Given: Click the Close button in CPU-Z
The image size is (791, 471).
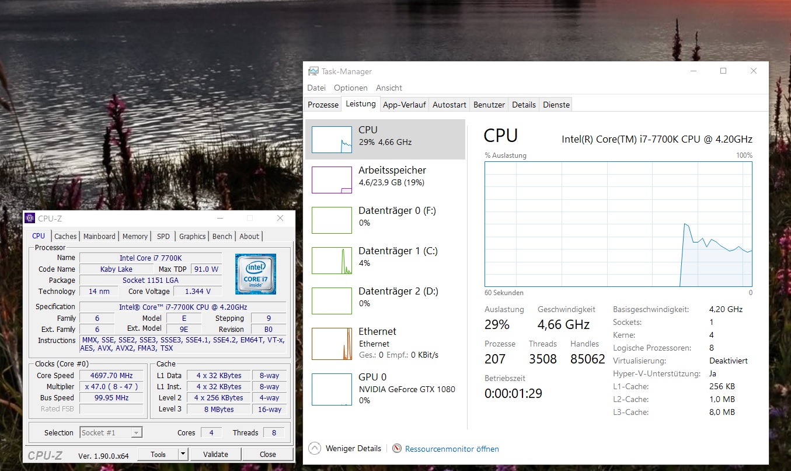Looking at the screenshot, I should [268, 454].
